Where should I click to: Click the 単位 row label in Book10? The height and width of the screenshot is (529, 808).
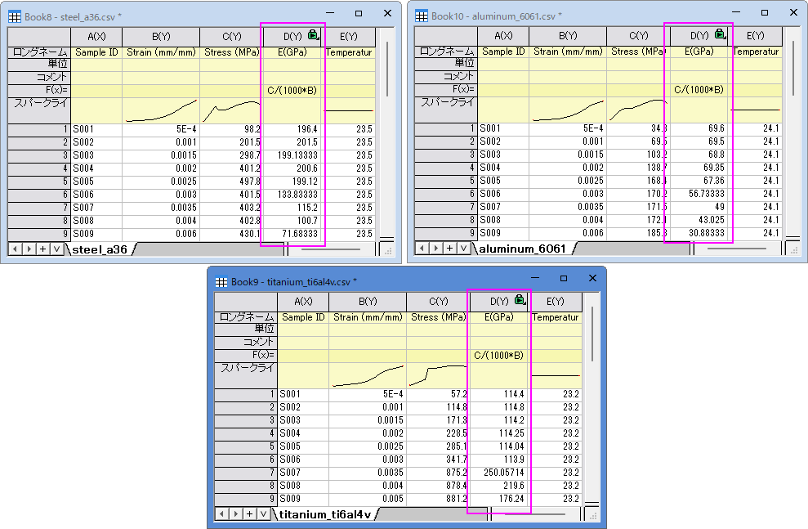[446, 63]
